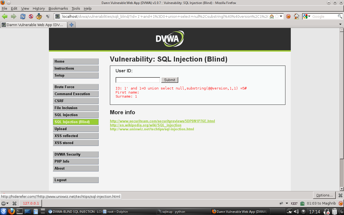Navigate back using the green back arrow
The height and width of the screenshot is (215, 344).
5,16
